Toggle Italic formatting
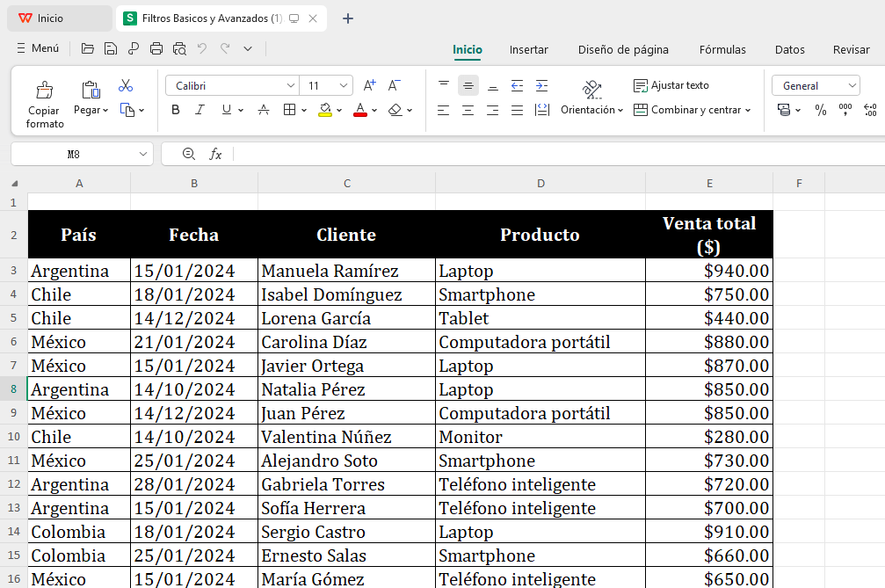This screenshot has width=885, height=588. [x=199, y=110]
